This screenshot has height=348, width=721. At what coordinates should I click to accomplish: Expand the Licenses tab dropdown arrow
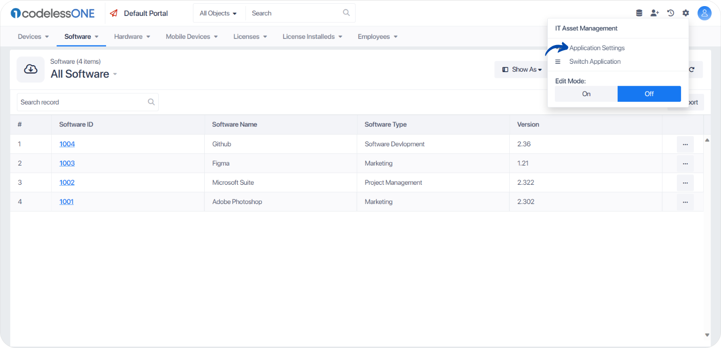[x=265, y=37]
